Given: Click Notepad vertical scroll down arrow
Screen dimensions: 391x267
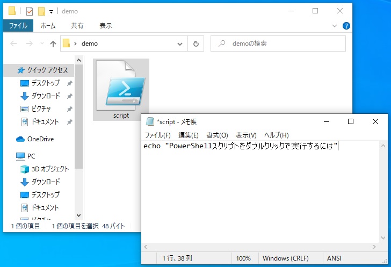Looking at the screenshot, I should [383, 238].
